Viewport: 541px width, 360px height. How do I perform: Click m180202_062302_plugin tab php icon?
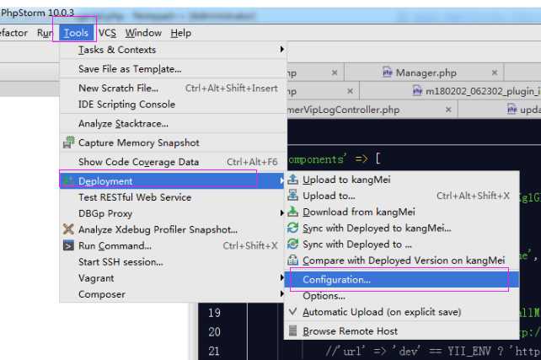417,91
